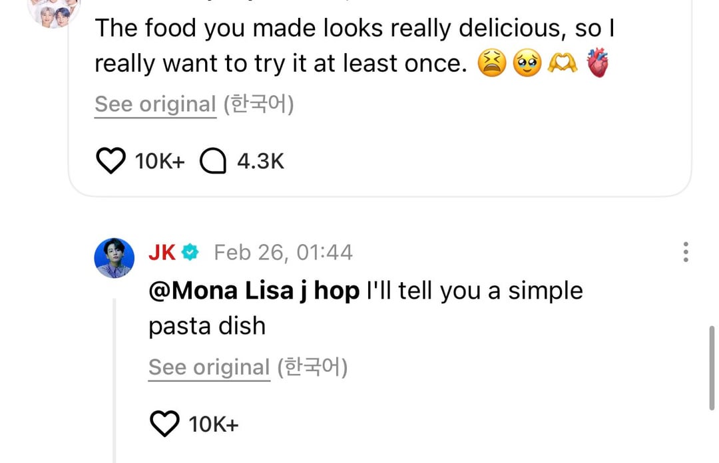Screen dimensions: 719x463
Task: Click the Feb 26, 01:44 timestamp
Action: [283, 252]
